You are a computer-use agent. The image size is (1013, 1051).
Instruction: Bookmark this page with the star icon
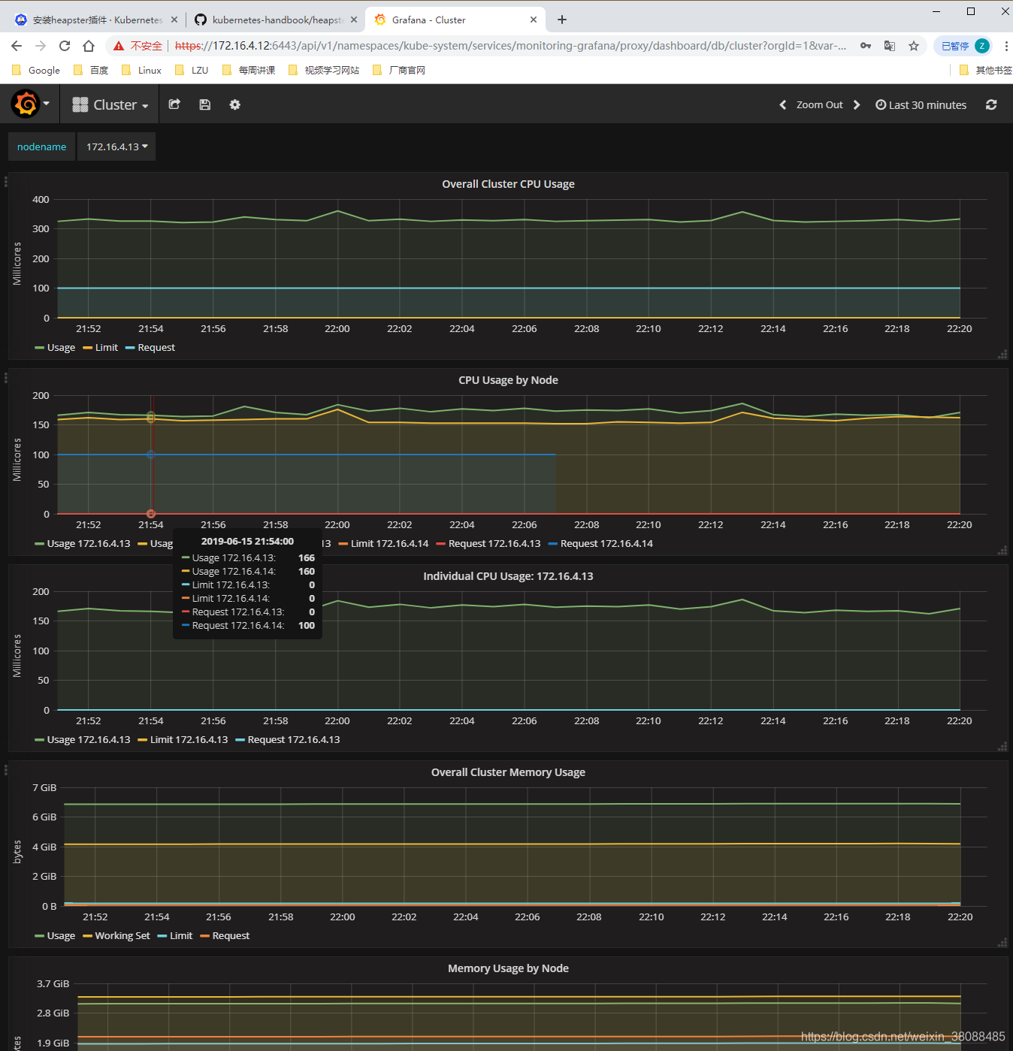[914, 46]
